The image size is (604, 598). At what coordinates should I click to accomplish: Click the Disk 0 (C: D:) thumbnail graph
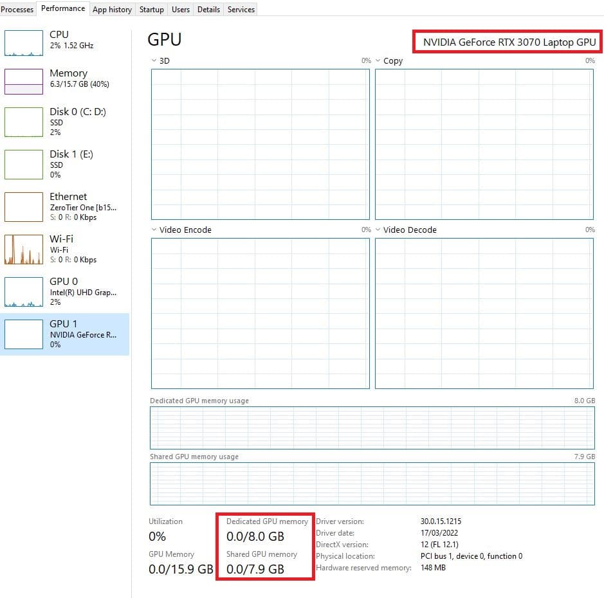point(24,122)
